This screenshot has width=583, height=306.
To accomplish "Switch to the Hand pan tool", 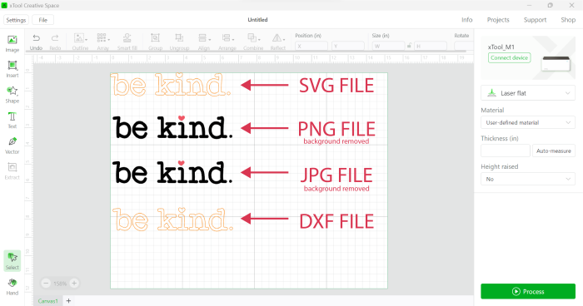I will pyautogui.click(x=12, y=287).
